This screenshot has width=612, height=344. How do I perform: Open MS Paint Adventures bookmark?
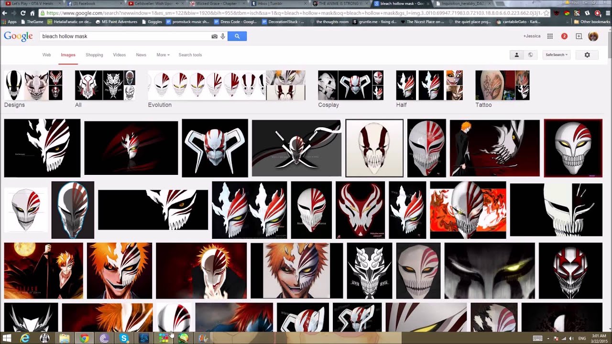coord(116,21)
